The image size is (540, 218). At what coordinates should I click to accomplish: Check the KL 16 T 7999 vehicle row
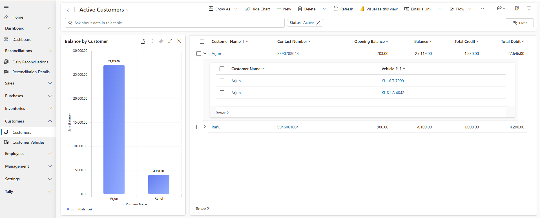click(x=222, y=81)
